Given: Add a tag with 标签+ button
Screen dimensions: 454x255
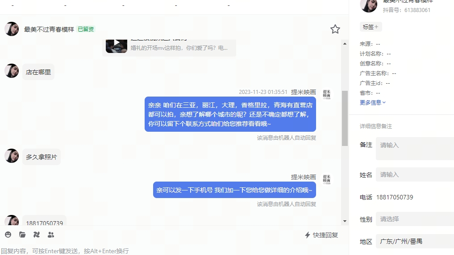Looking at the screenshot, I should (371, 27).
